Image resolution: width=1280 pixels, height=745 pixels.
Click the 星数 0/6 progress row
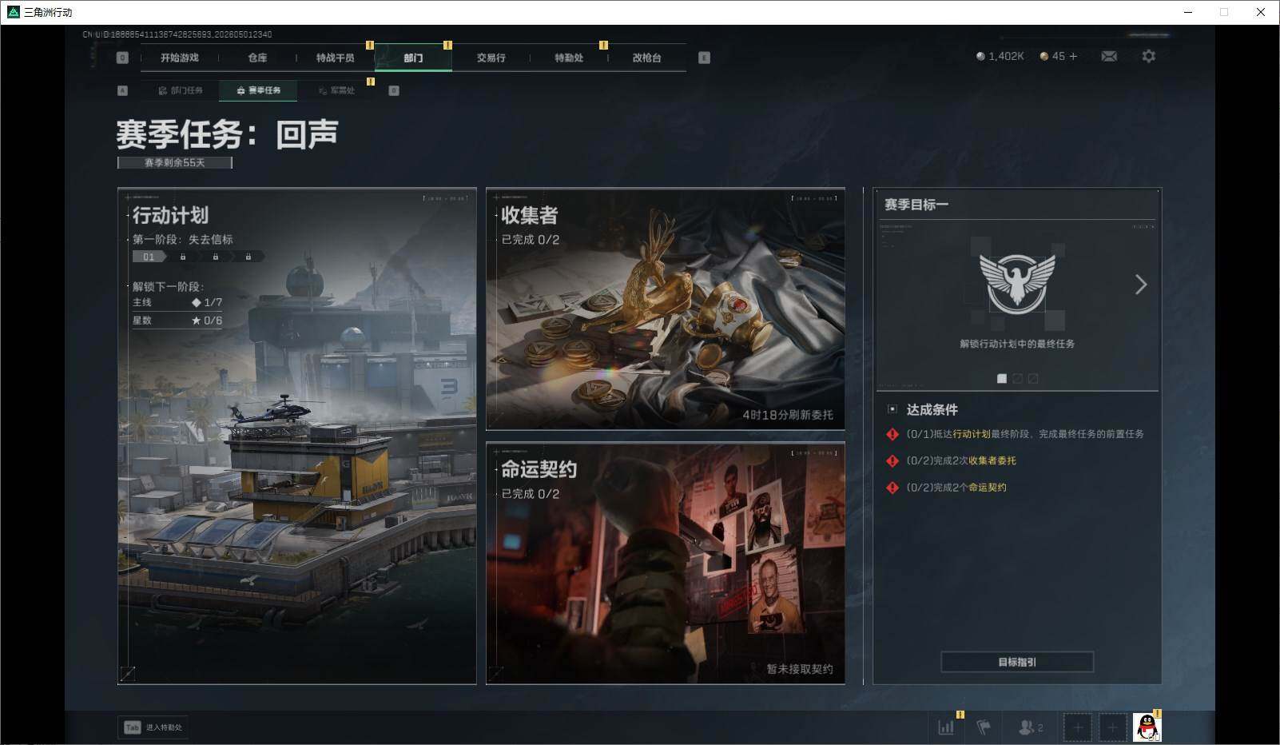tap(177, 321)
